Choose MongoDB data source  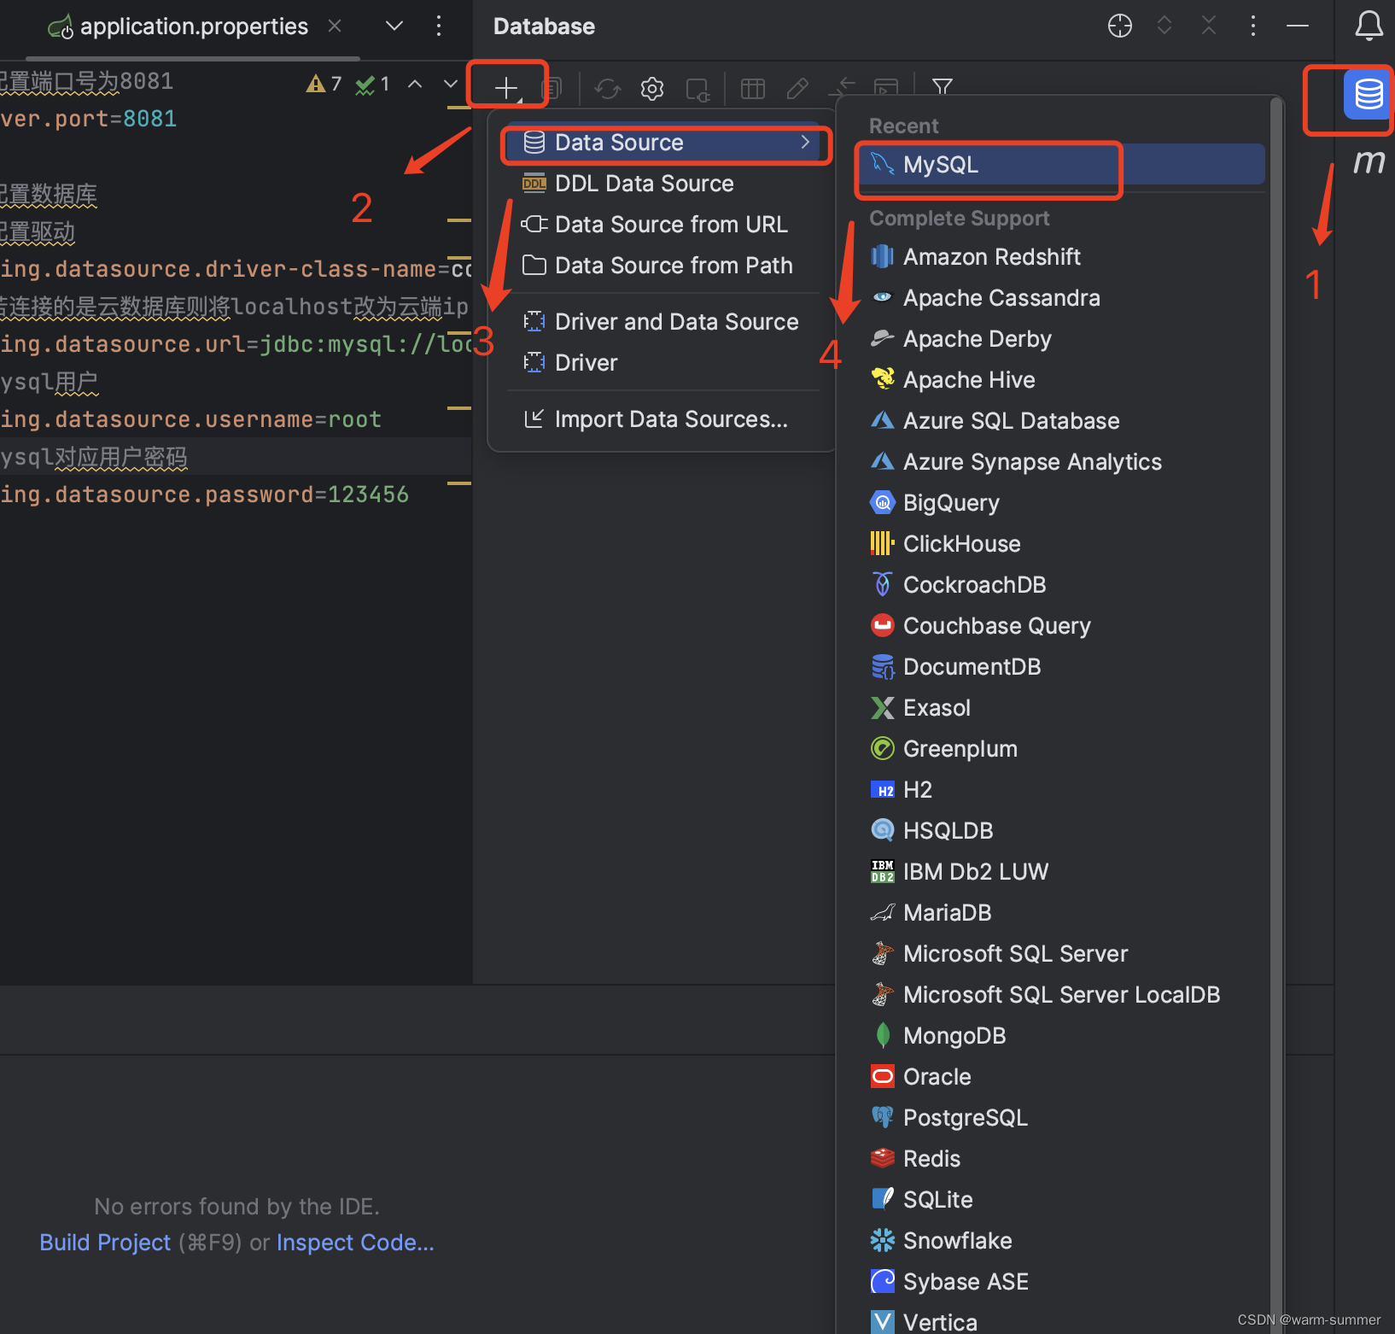(x=1061, y=1036)
